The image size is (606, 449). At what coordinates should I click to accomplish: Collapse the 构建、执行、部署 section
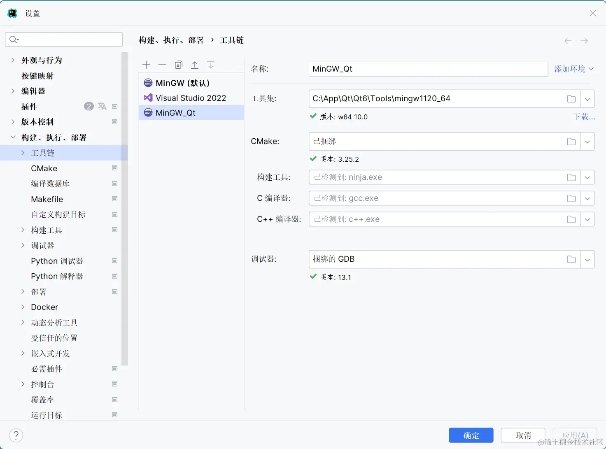pyautogui.click(x=13, y=137)
